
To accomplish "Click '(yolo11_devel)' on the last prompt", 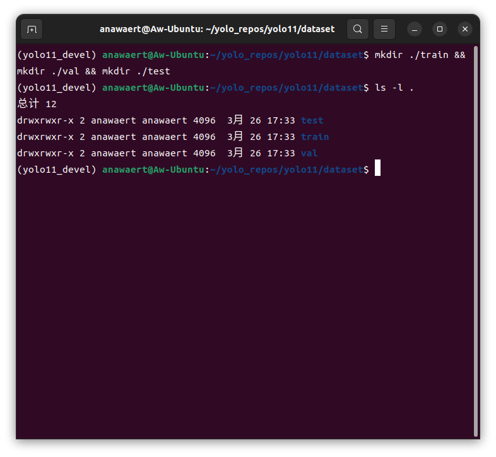I will coord(57,170).
